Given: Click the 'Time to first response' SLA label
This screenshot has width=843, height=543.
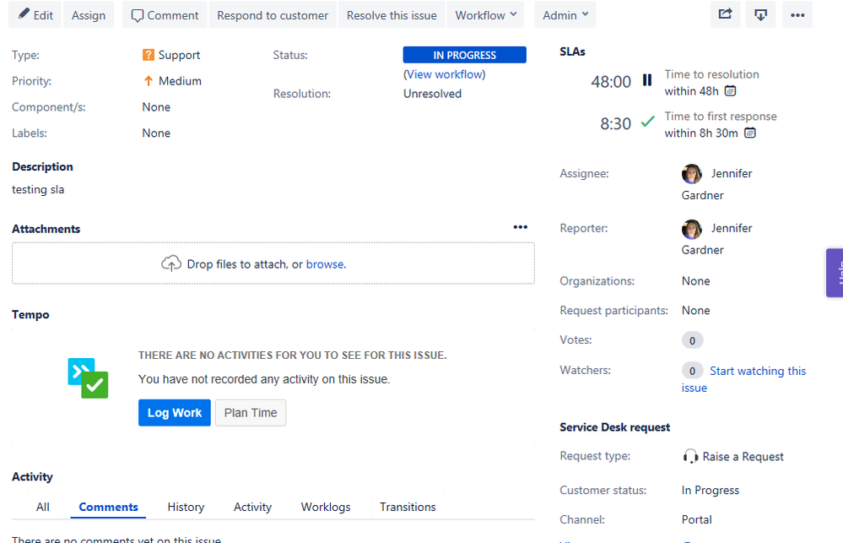Looking at the screenshot, I should (721, 117).
